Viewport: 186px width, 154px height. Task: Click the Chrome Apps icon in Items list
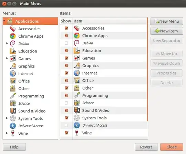(x=77, y=36)
